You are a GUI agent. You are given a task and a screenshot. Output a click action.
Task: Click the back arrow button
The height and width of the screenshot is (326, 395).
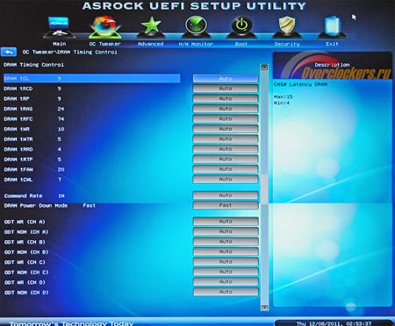coord(9,52)
